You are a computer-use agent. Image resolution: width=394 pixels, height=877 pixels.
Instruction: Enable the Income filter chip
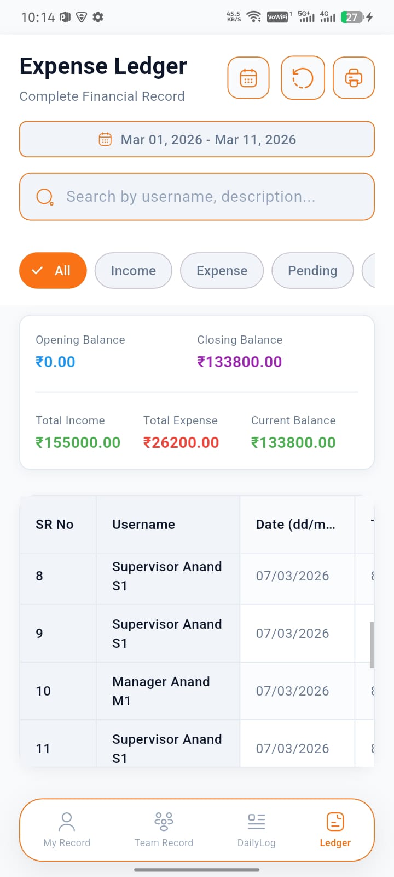coord(134,271)
